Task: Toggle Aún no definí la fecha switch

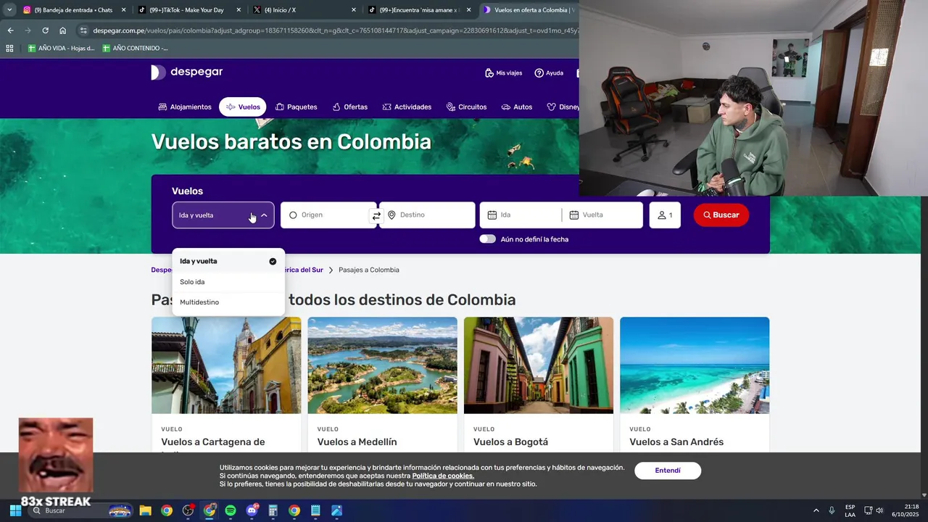Action: 487,239
